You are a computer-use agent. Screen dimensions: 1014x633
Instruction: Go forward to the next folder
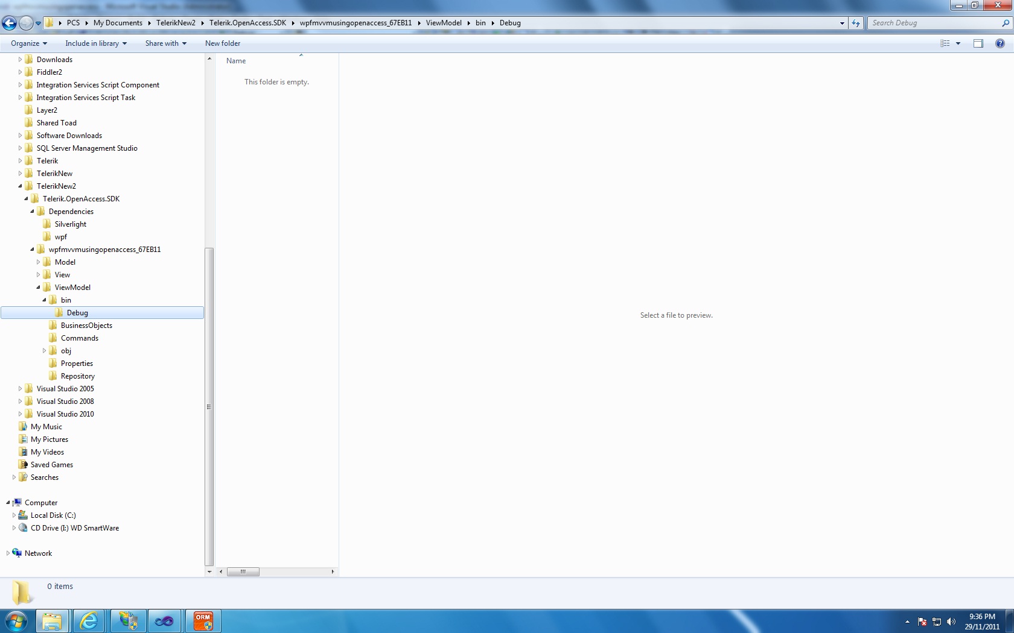click(x=26, y=23)
